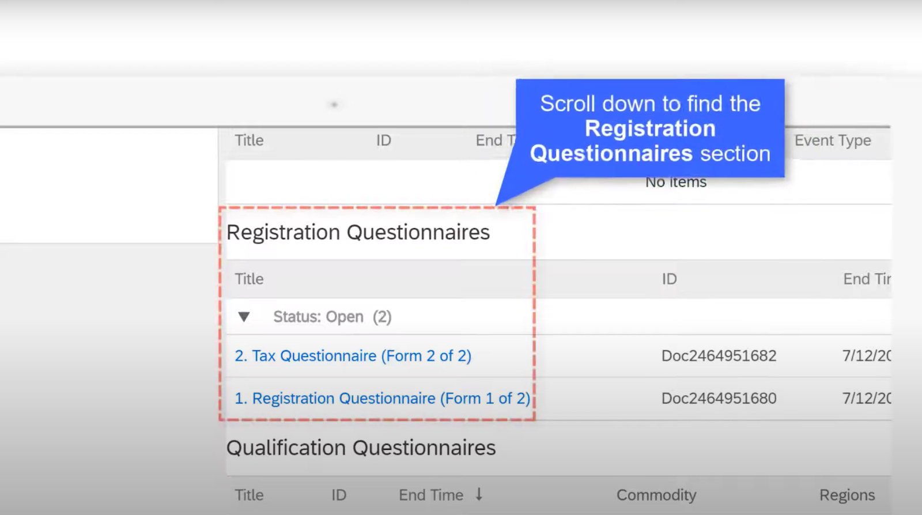Click ID column header in Registration Questionnaires
Screen dimensions: 922x515
click(x=669, y=279)
